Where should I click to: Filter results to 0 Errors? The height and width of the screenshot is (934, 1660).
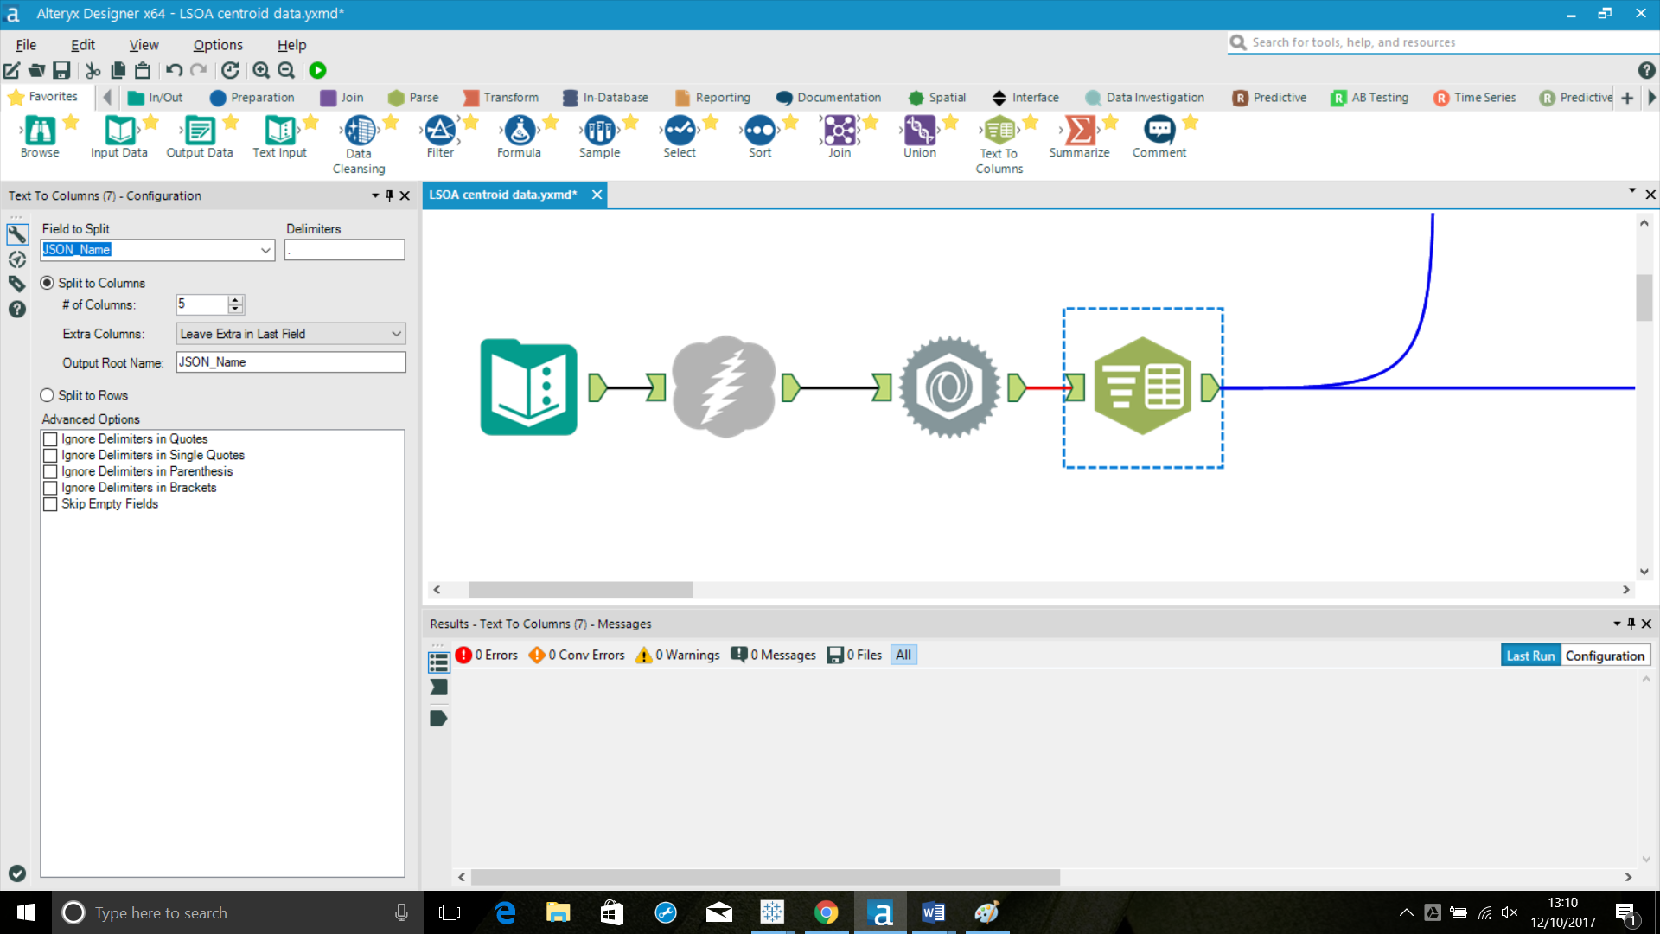tap(487, 655)
